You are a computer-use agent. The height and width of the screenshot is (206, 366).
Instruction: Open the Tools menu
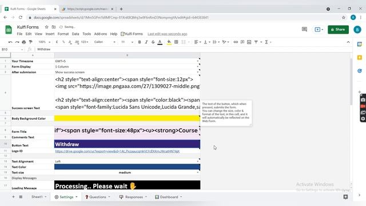(86, 34)
